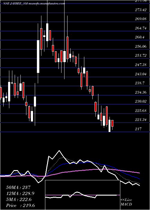Click the 217 price axis label
Image resolution: width=150 pixels, height=210 pixels.
(138, 129)
